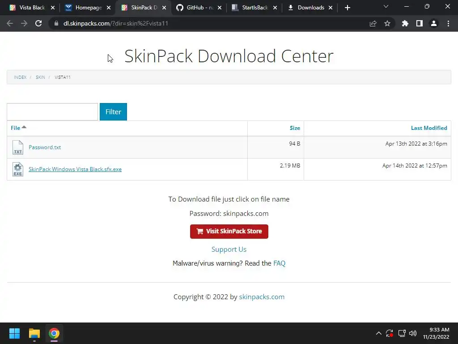Viewport: 458px width, 344px height.
Task: View site security lock info
Action: [56, 23]
